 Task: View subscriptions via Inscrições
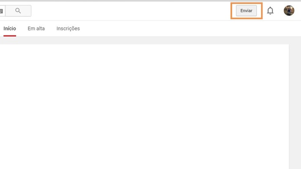pyautogui.click(x=68, y=28)
